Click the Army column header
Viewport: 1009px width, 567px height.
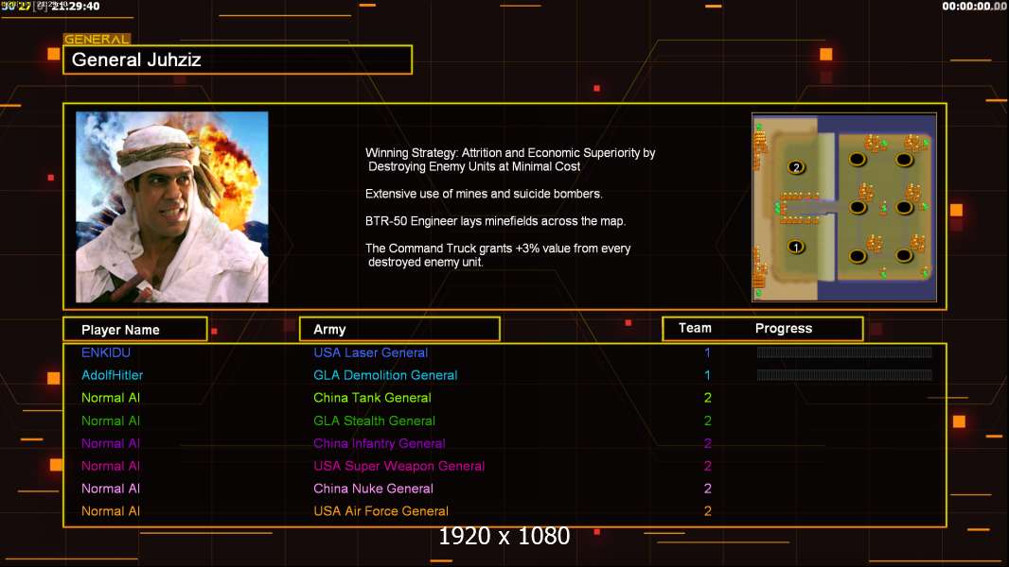[x=399, y=330]
